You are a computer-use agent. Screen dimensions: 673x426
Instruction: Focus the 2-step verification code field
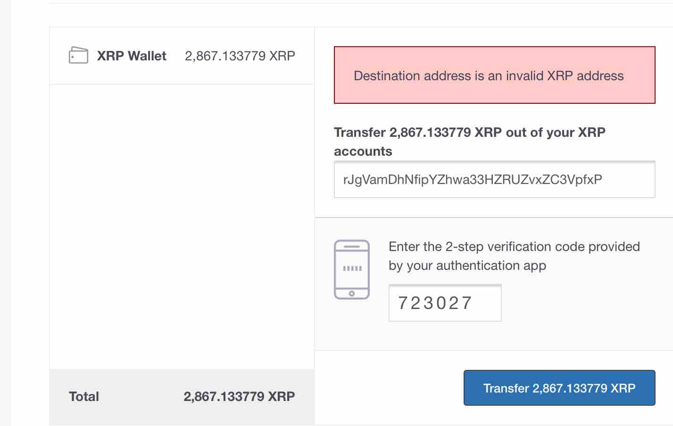(445, 303)
